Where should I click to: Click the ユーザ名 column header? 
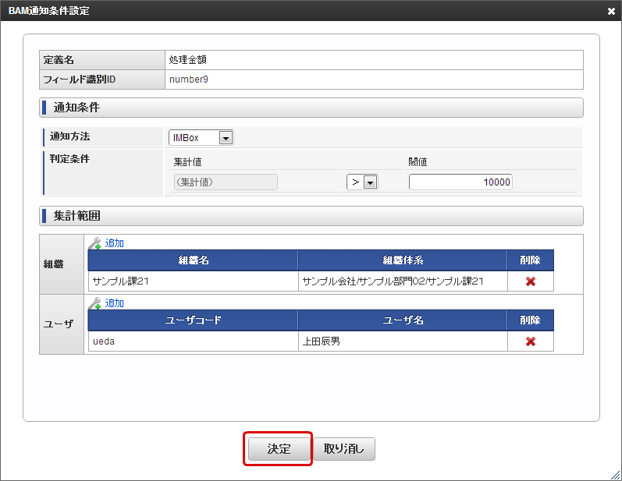pos(403,320)
